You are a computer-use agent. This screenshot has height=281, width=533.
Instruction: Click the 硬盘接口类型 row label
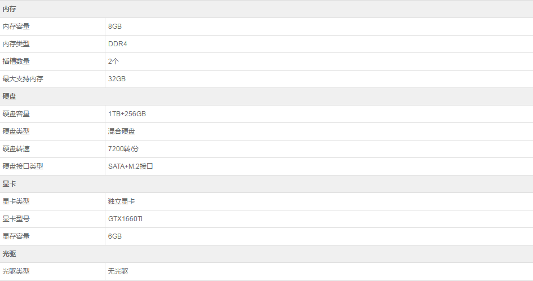[x=23, y=166]
